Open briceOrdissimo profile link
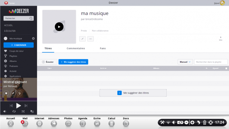The width and height of the screenshot is (229, 129). 94,19
